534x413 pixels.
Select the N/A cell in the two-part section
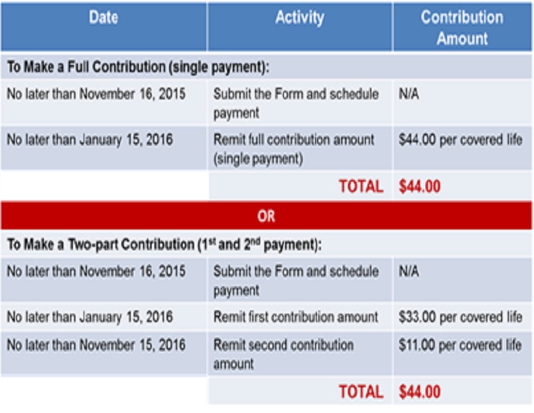409,271
